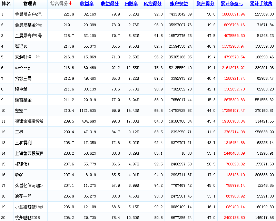Screen dimensions: 276x221
Task: Select the wanhong manager row
Action: click(22, 68)
